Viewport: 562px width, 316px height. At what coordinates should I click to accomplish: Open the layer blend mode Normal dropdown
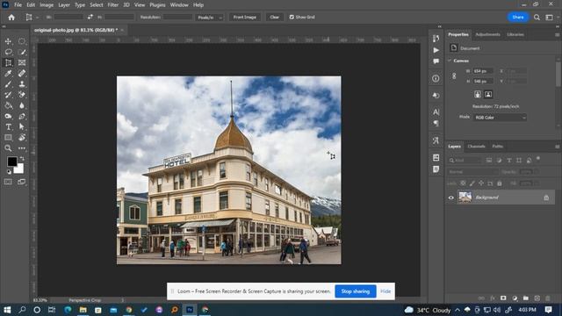472,172
